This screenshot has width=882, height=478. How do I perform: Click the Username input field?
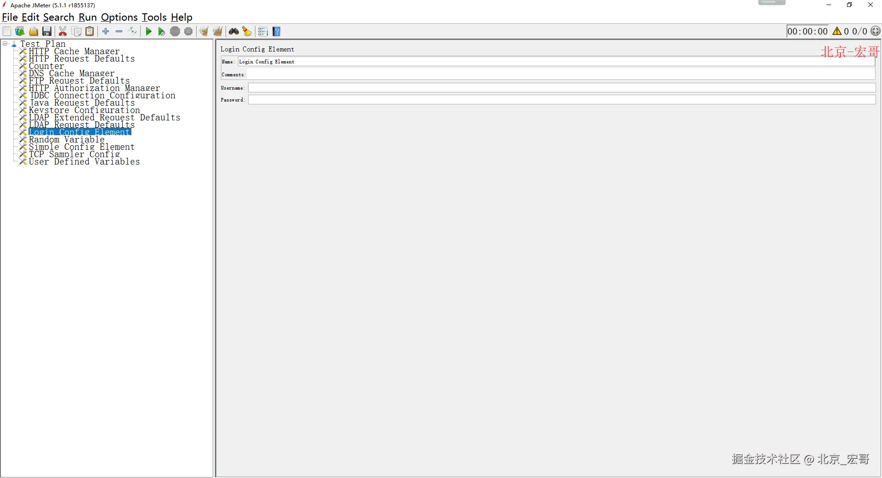[x=562, y=88]
